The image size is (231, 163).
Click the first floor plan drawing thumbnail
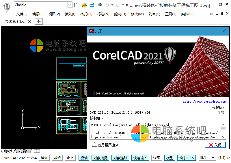[68, 90]
